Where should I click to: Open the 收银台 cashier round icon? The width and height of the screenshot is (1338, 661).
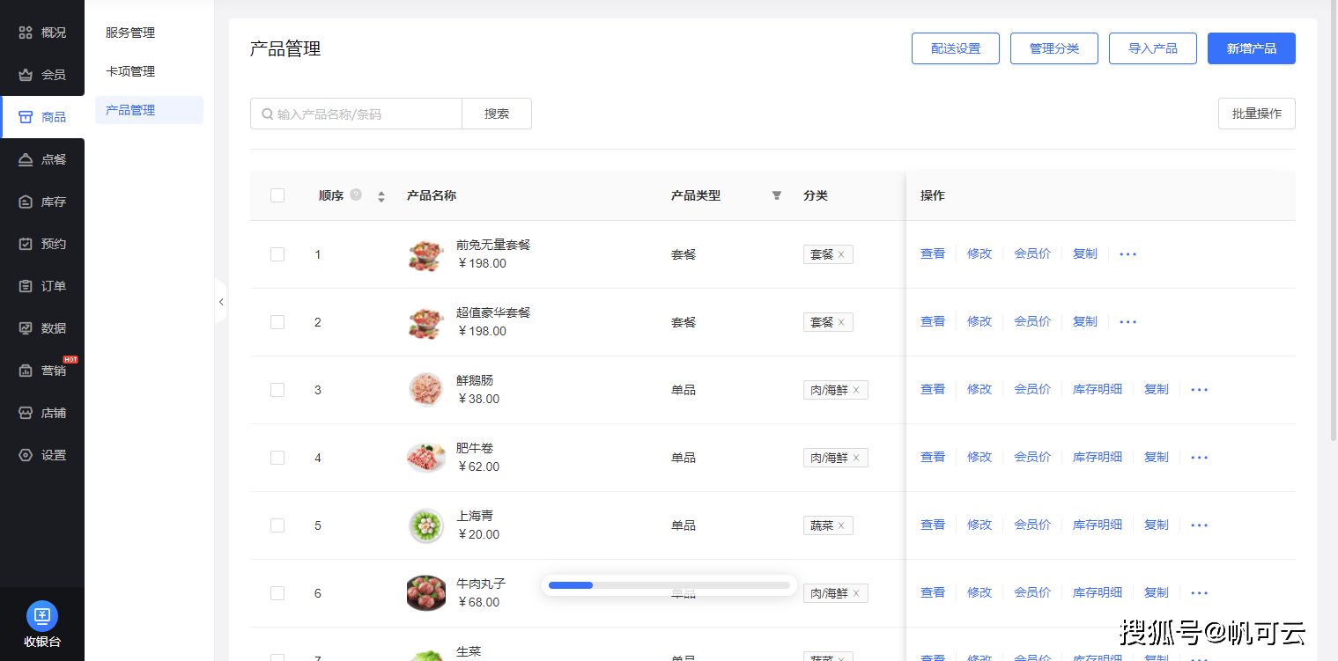click(x=42, y=616)
